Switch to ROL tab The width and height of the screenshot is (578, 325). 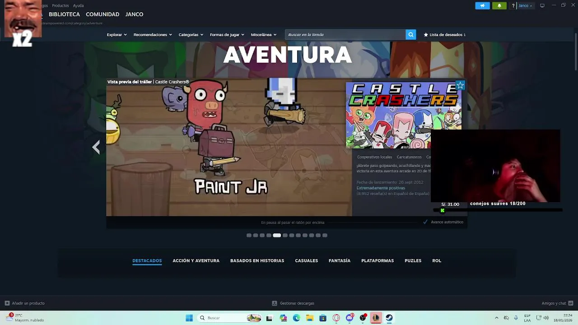pyautogui.click(x=437, y=260)
